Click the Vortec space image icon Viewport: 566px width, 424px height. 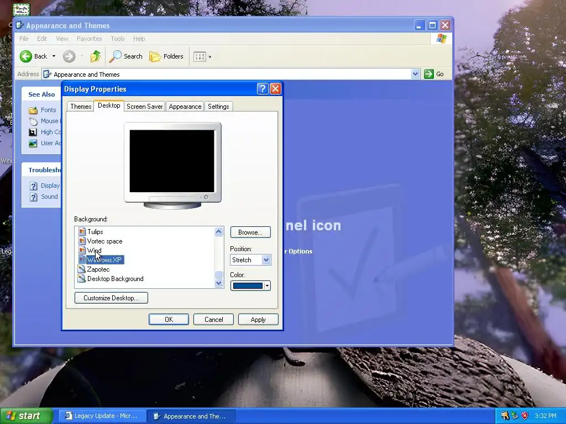coord(82,241)
